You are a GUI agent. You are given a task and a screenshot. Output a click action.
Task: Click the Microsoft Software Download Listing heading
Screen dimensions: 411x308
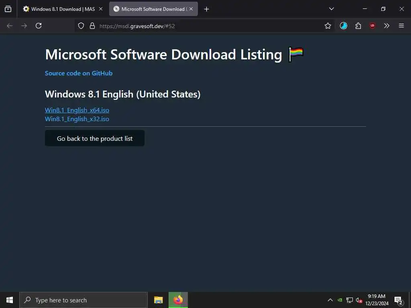point(164,55)
